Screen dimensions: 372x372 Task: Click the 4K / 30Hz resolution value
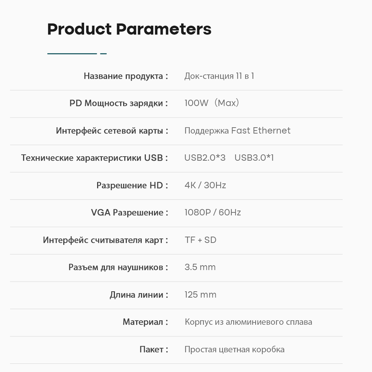(205, 185)
